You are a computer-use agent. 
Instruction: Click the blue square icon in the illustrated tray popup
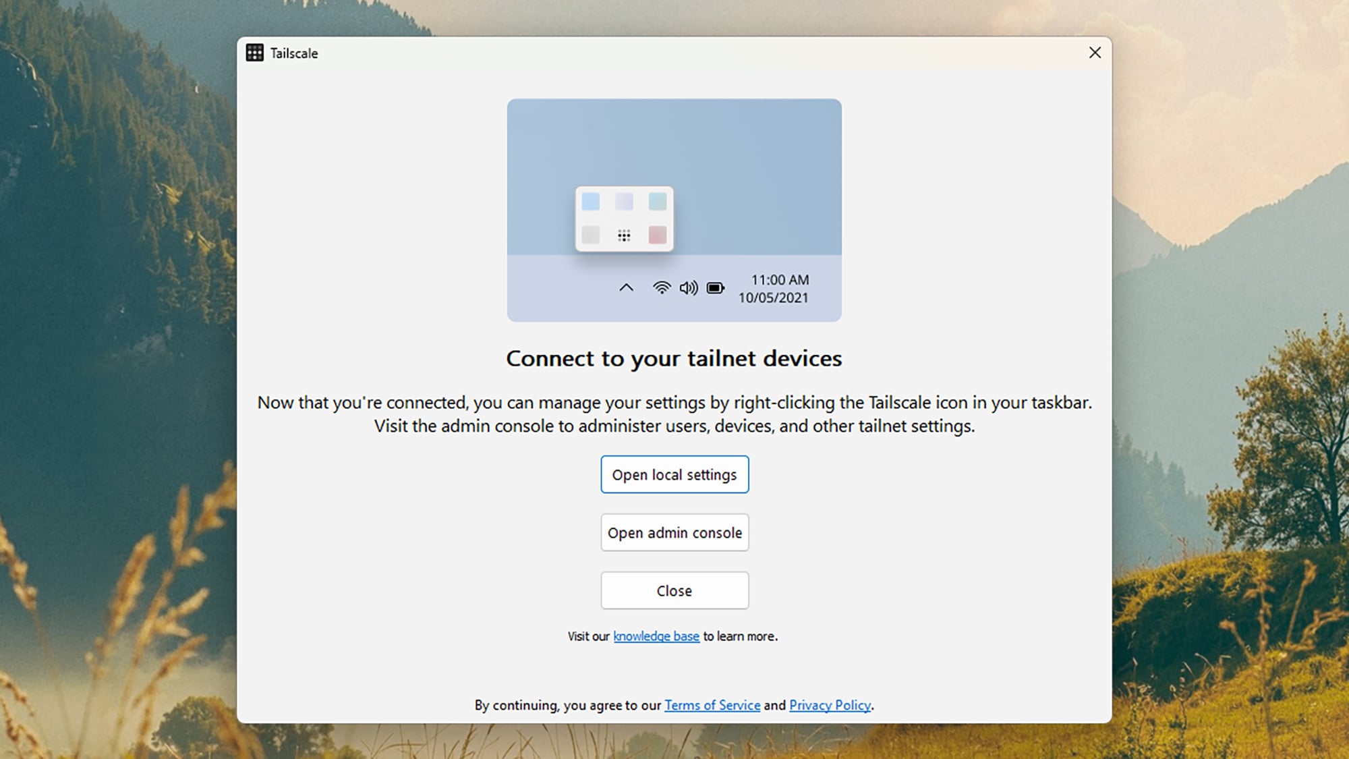tap(591, 201)
